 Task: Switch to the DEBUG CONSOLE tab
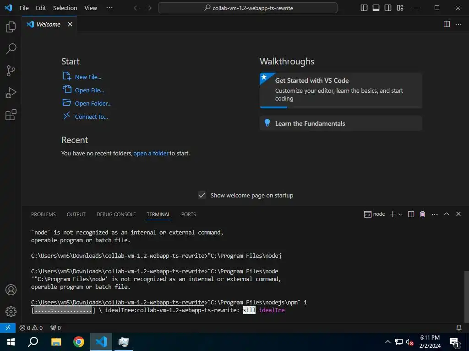click(116, 214)
